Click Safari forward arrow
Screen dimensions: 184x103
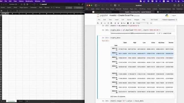(x=106, y=5)
